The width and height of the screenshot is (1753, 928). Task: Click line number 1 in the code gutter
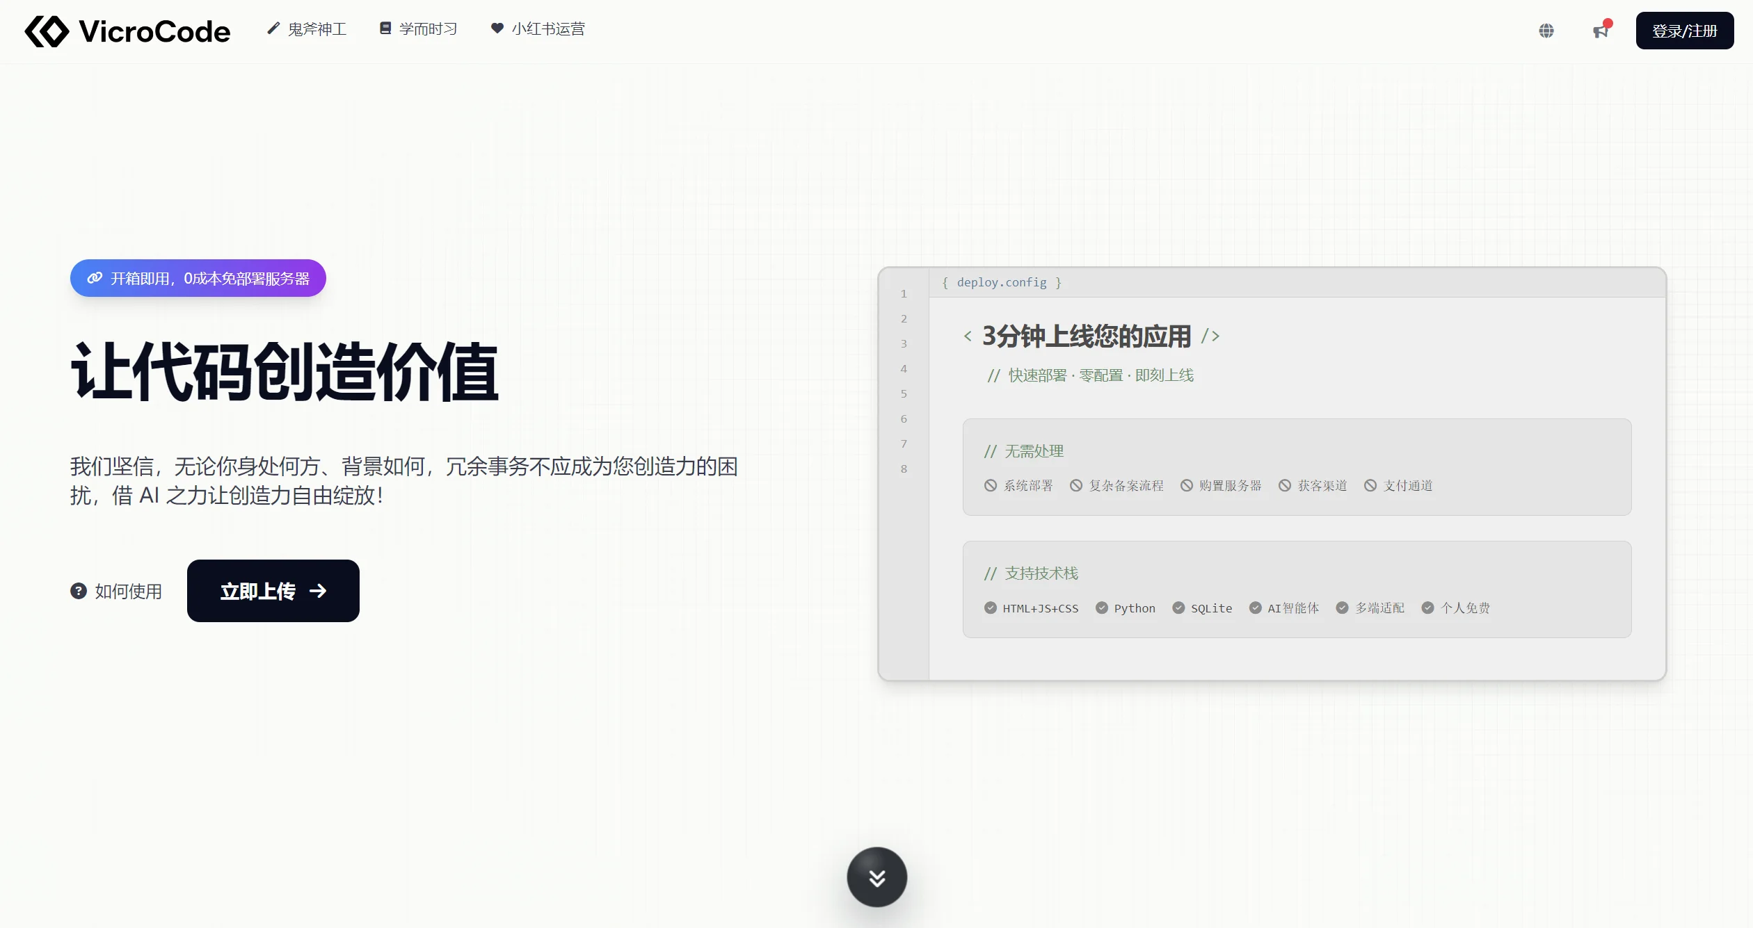tap(904, 294)
